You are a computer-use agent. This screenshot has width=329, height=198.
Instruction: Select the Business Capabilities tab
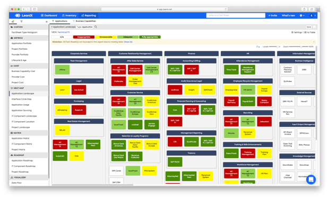[84, 21]
